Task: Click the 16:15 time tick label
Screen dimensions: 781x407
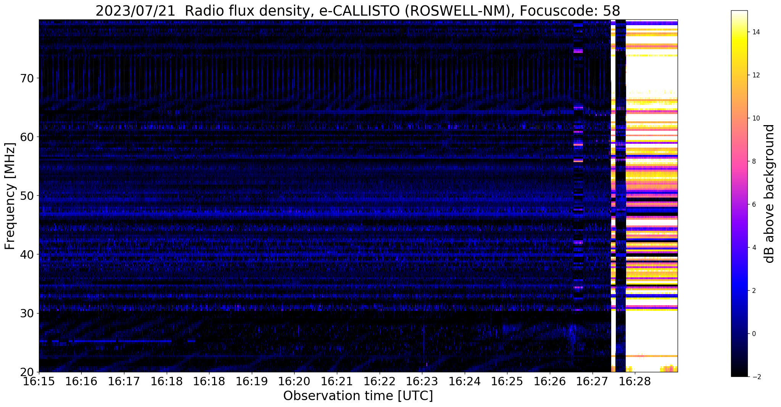Action: (x=39, y=381)
